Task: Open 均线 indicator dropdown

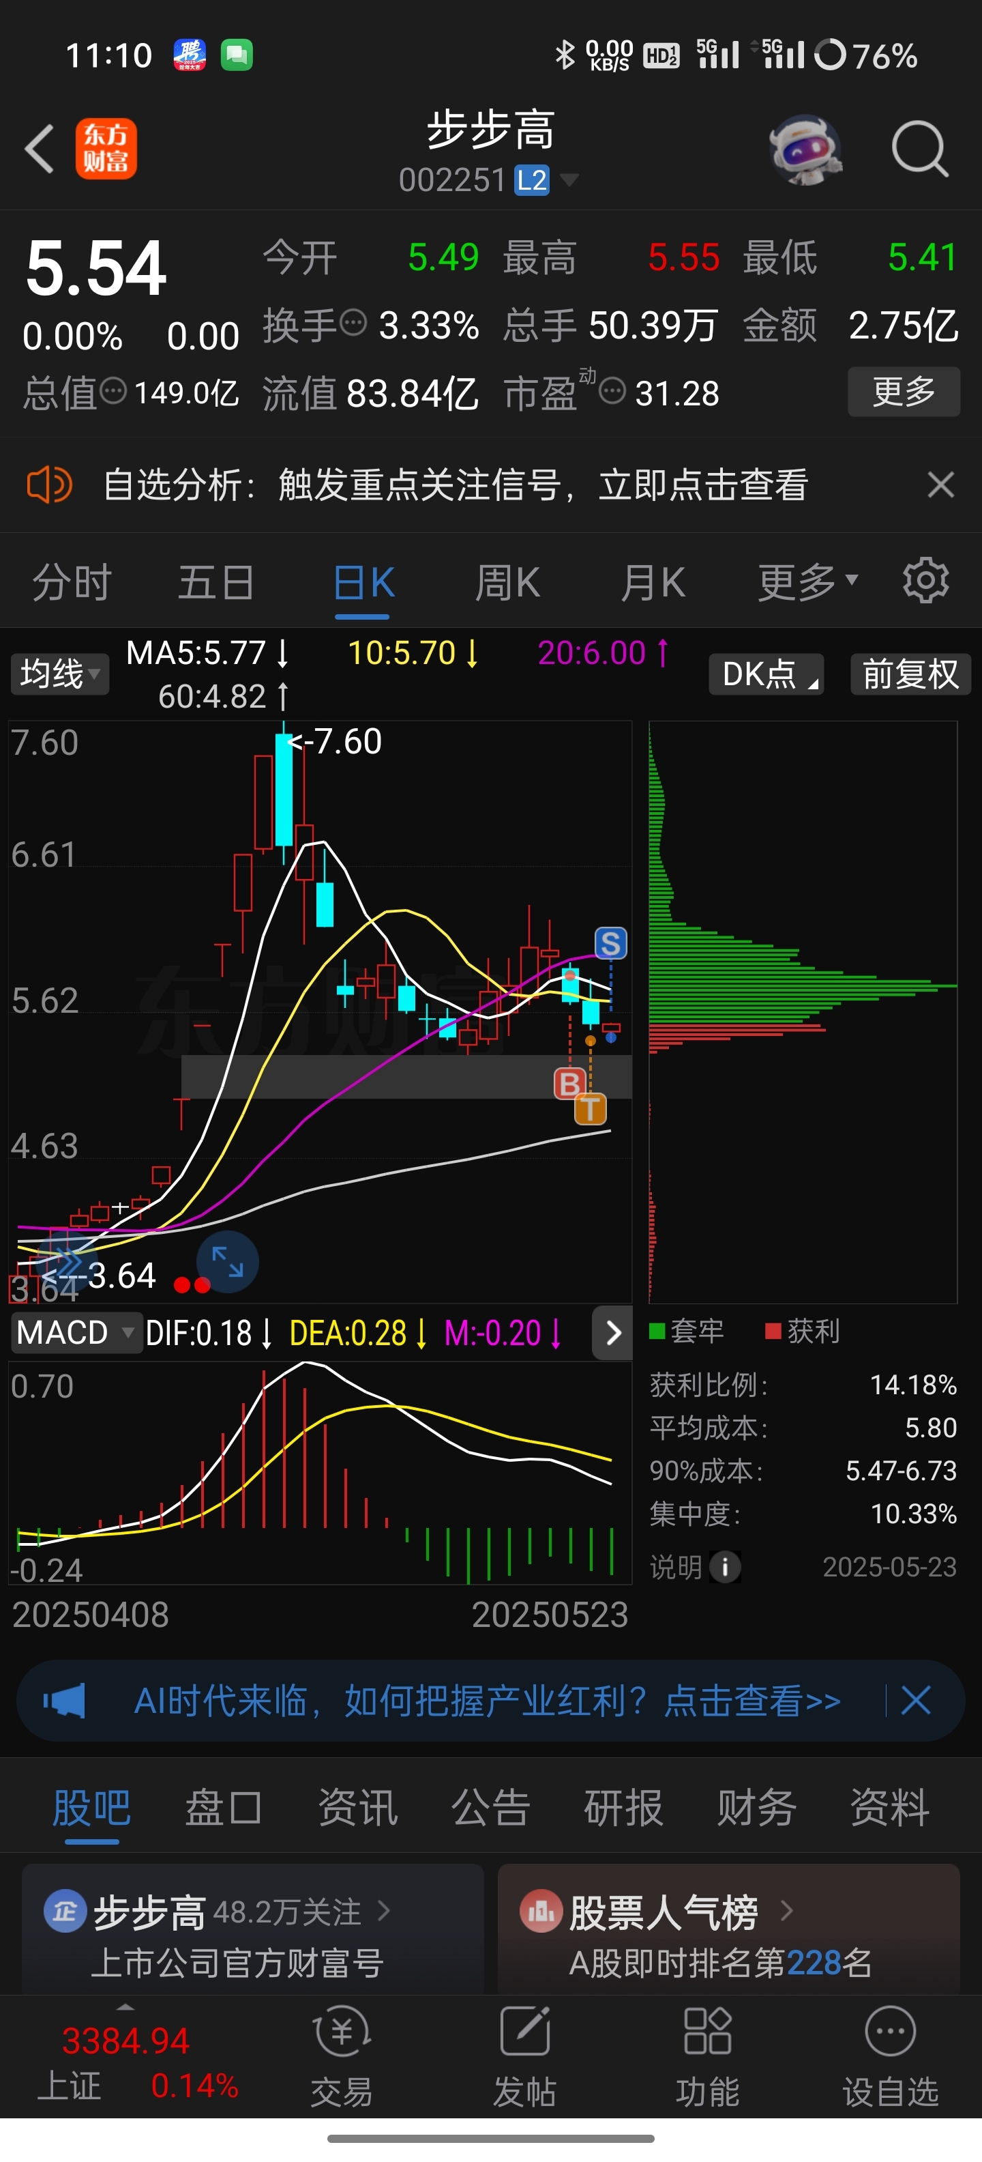Action: (x=59, y=674)
